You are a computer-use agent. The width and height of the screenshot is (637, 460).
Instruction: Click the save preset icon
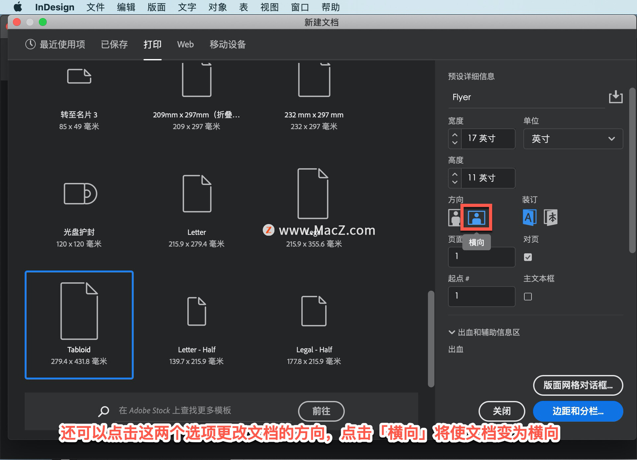(x=615, y=97)
